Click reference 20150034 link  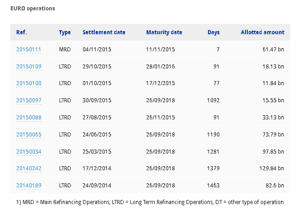tap(28, 152)
